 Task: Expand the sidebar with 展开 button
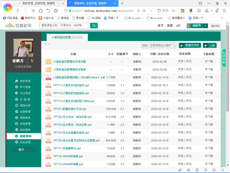pyautogui.click(x=23, y=150)
